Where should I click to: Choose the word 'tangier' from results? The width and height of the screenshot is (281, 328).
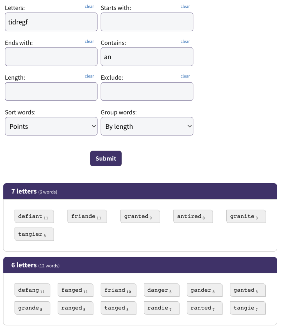[x=34, y=234]
